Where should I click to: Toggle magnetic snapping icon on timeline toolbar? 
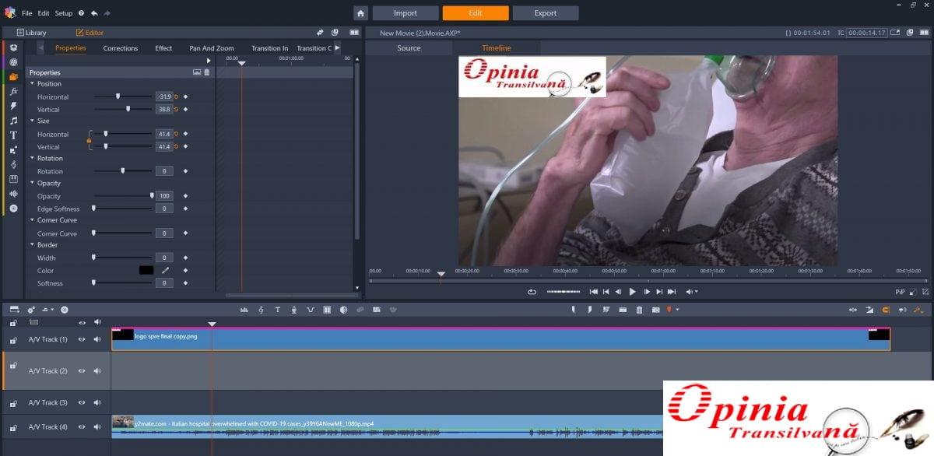pyautogui.click(x=885, y=310)
